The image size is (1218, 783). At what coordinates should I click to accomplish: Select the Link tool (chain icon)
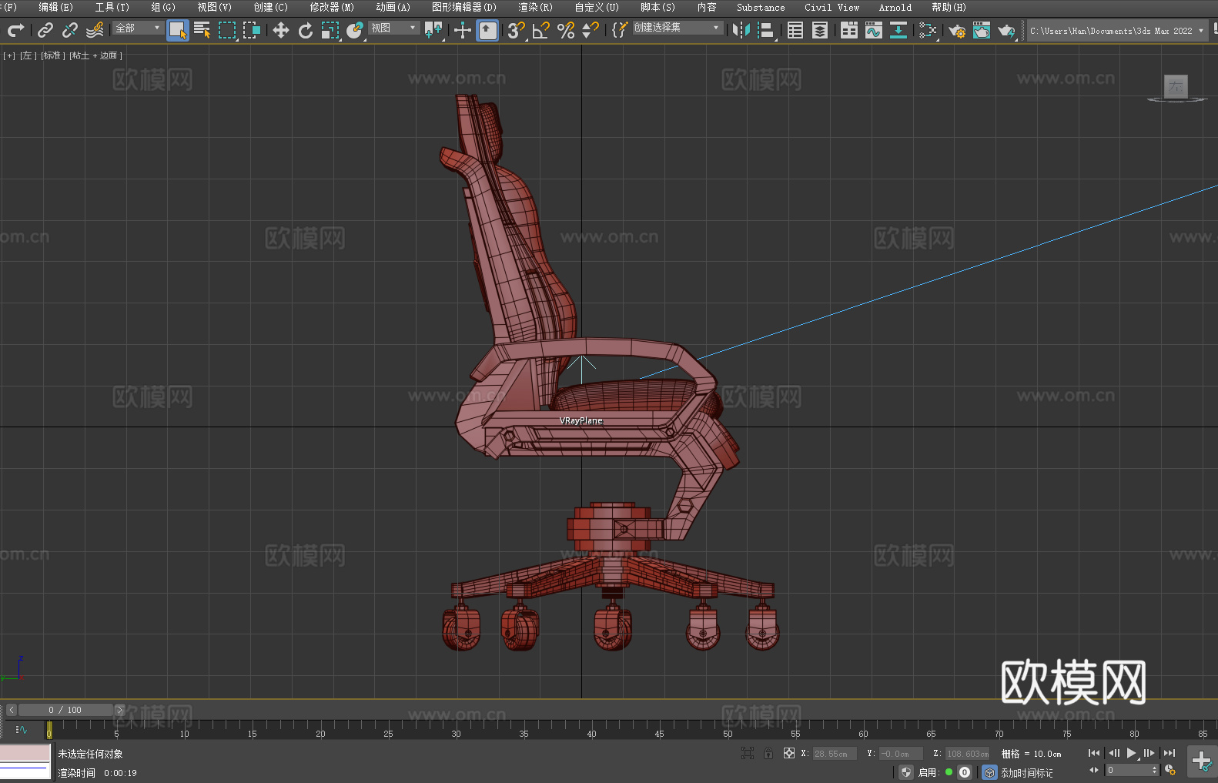(x=45, y=30)
